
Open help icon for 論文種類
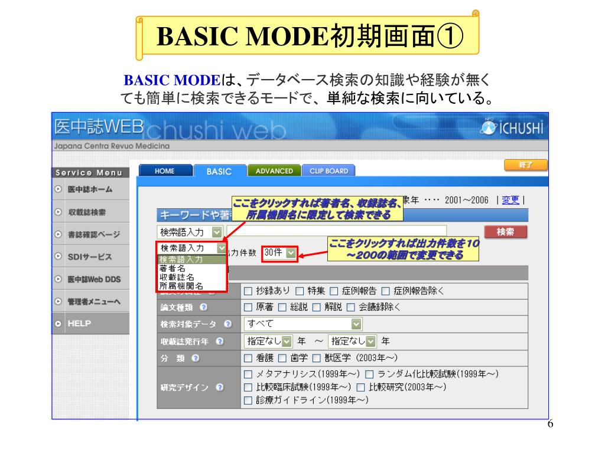204,307
